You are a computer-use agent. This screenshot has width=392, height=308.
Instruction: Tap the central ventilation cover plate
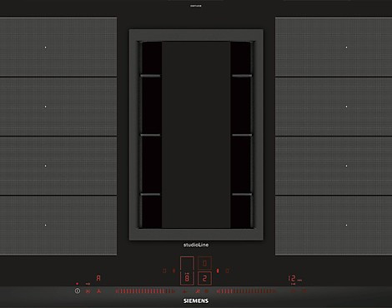click(x=196, y=135)
